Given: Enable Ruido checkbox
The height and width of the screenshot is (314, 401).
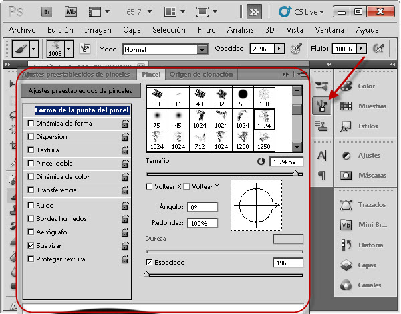Looking at the screenshot, I should click(x=31, y=205).
